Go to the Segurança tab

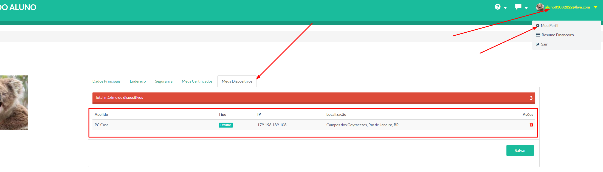pyautogui.click(x=164, y=81)
